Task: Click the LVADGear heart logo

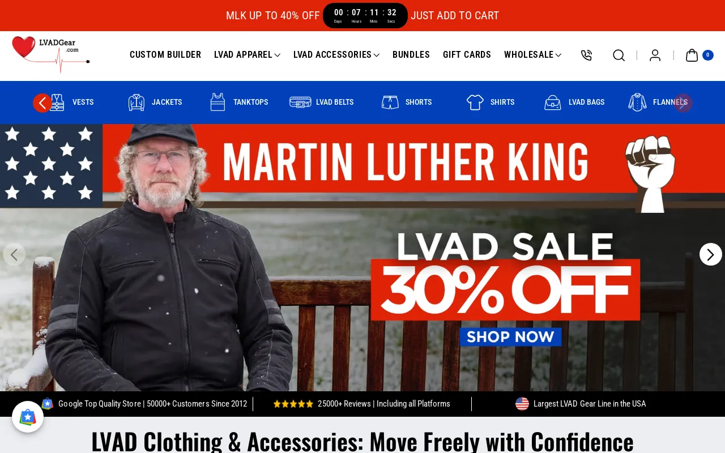Action: coord(51,54)
